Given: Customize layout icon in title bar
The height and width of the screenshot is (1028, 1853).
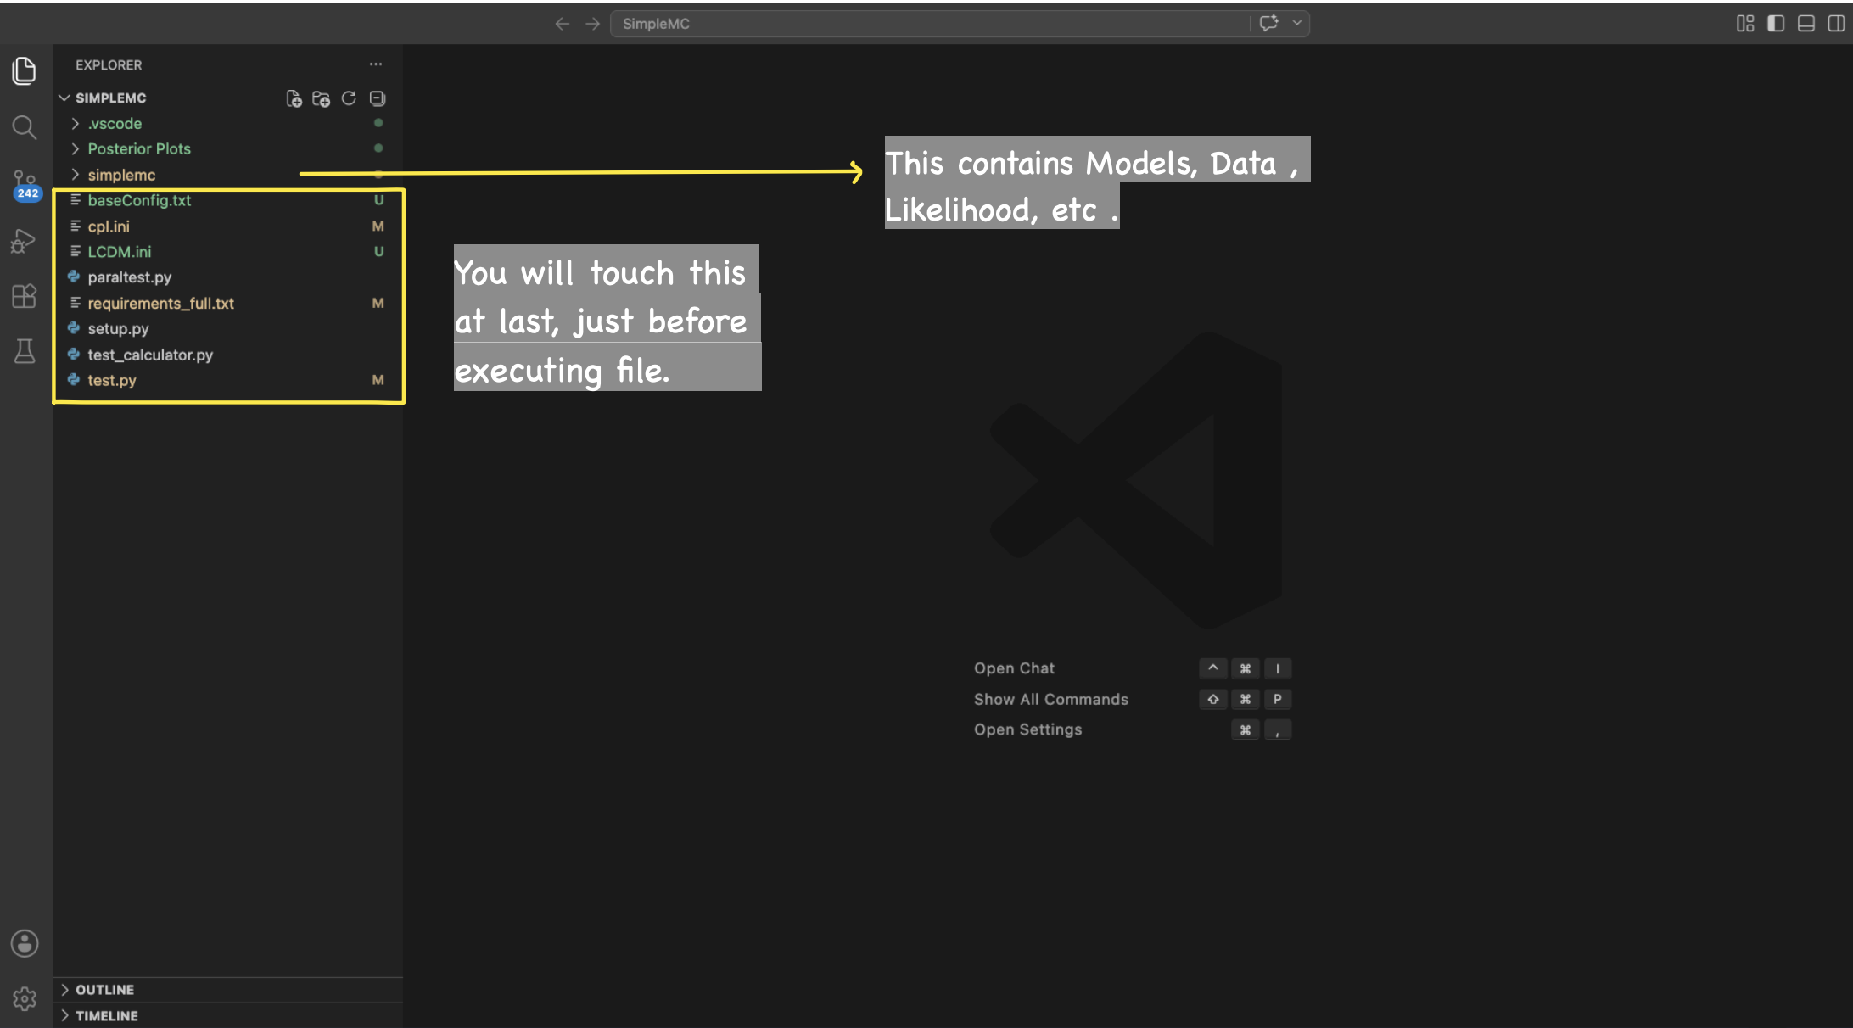Looking at the screenshot, I should coord(1745,24).
